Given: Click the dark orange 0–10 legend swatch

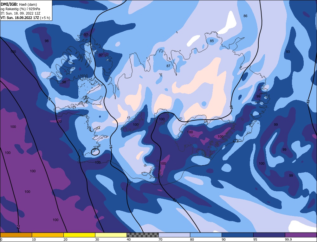Looking at the screenshot, I should pos(16,235).
